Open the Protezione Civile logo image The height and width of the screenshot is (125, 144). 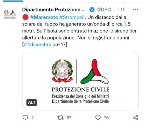click(80, 81)
